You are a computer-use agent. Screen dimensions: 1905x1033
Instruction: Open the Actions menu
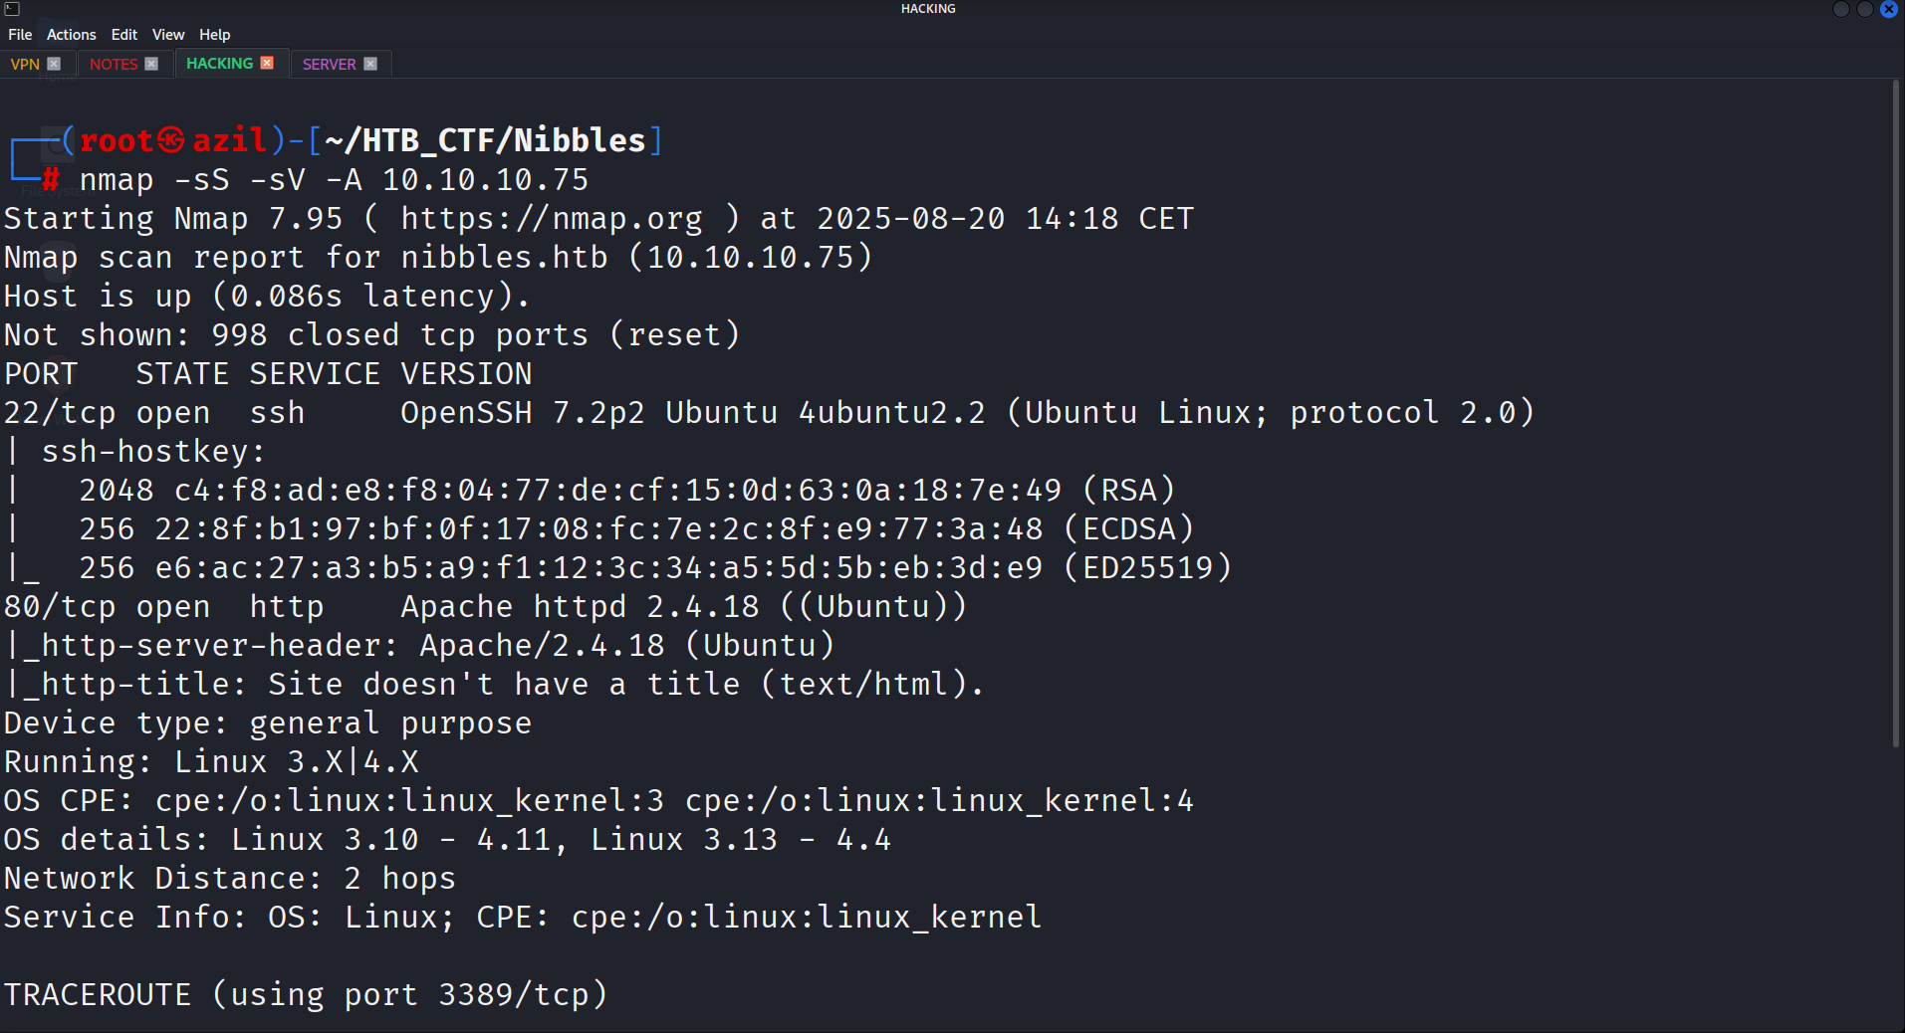72,35
